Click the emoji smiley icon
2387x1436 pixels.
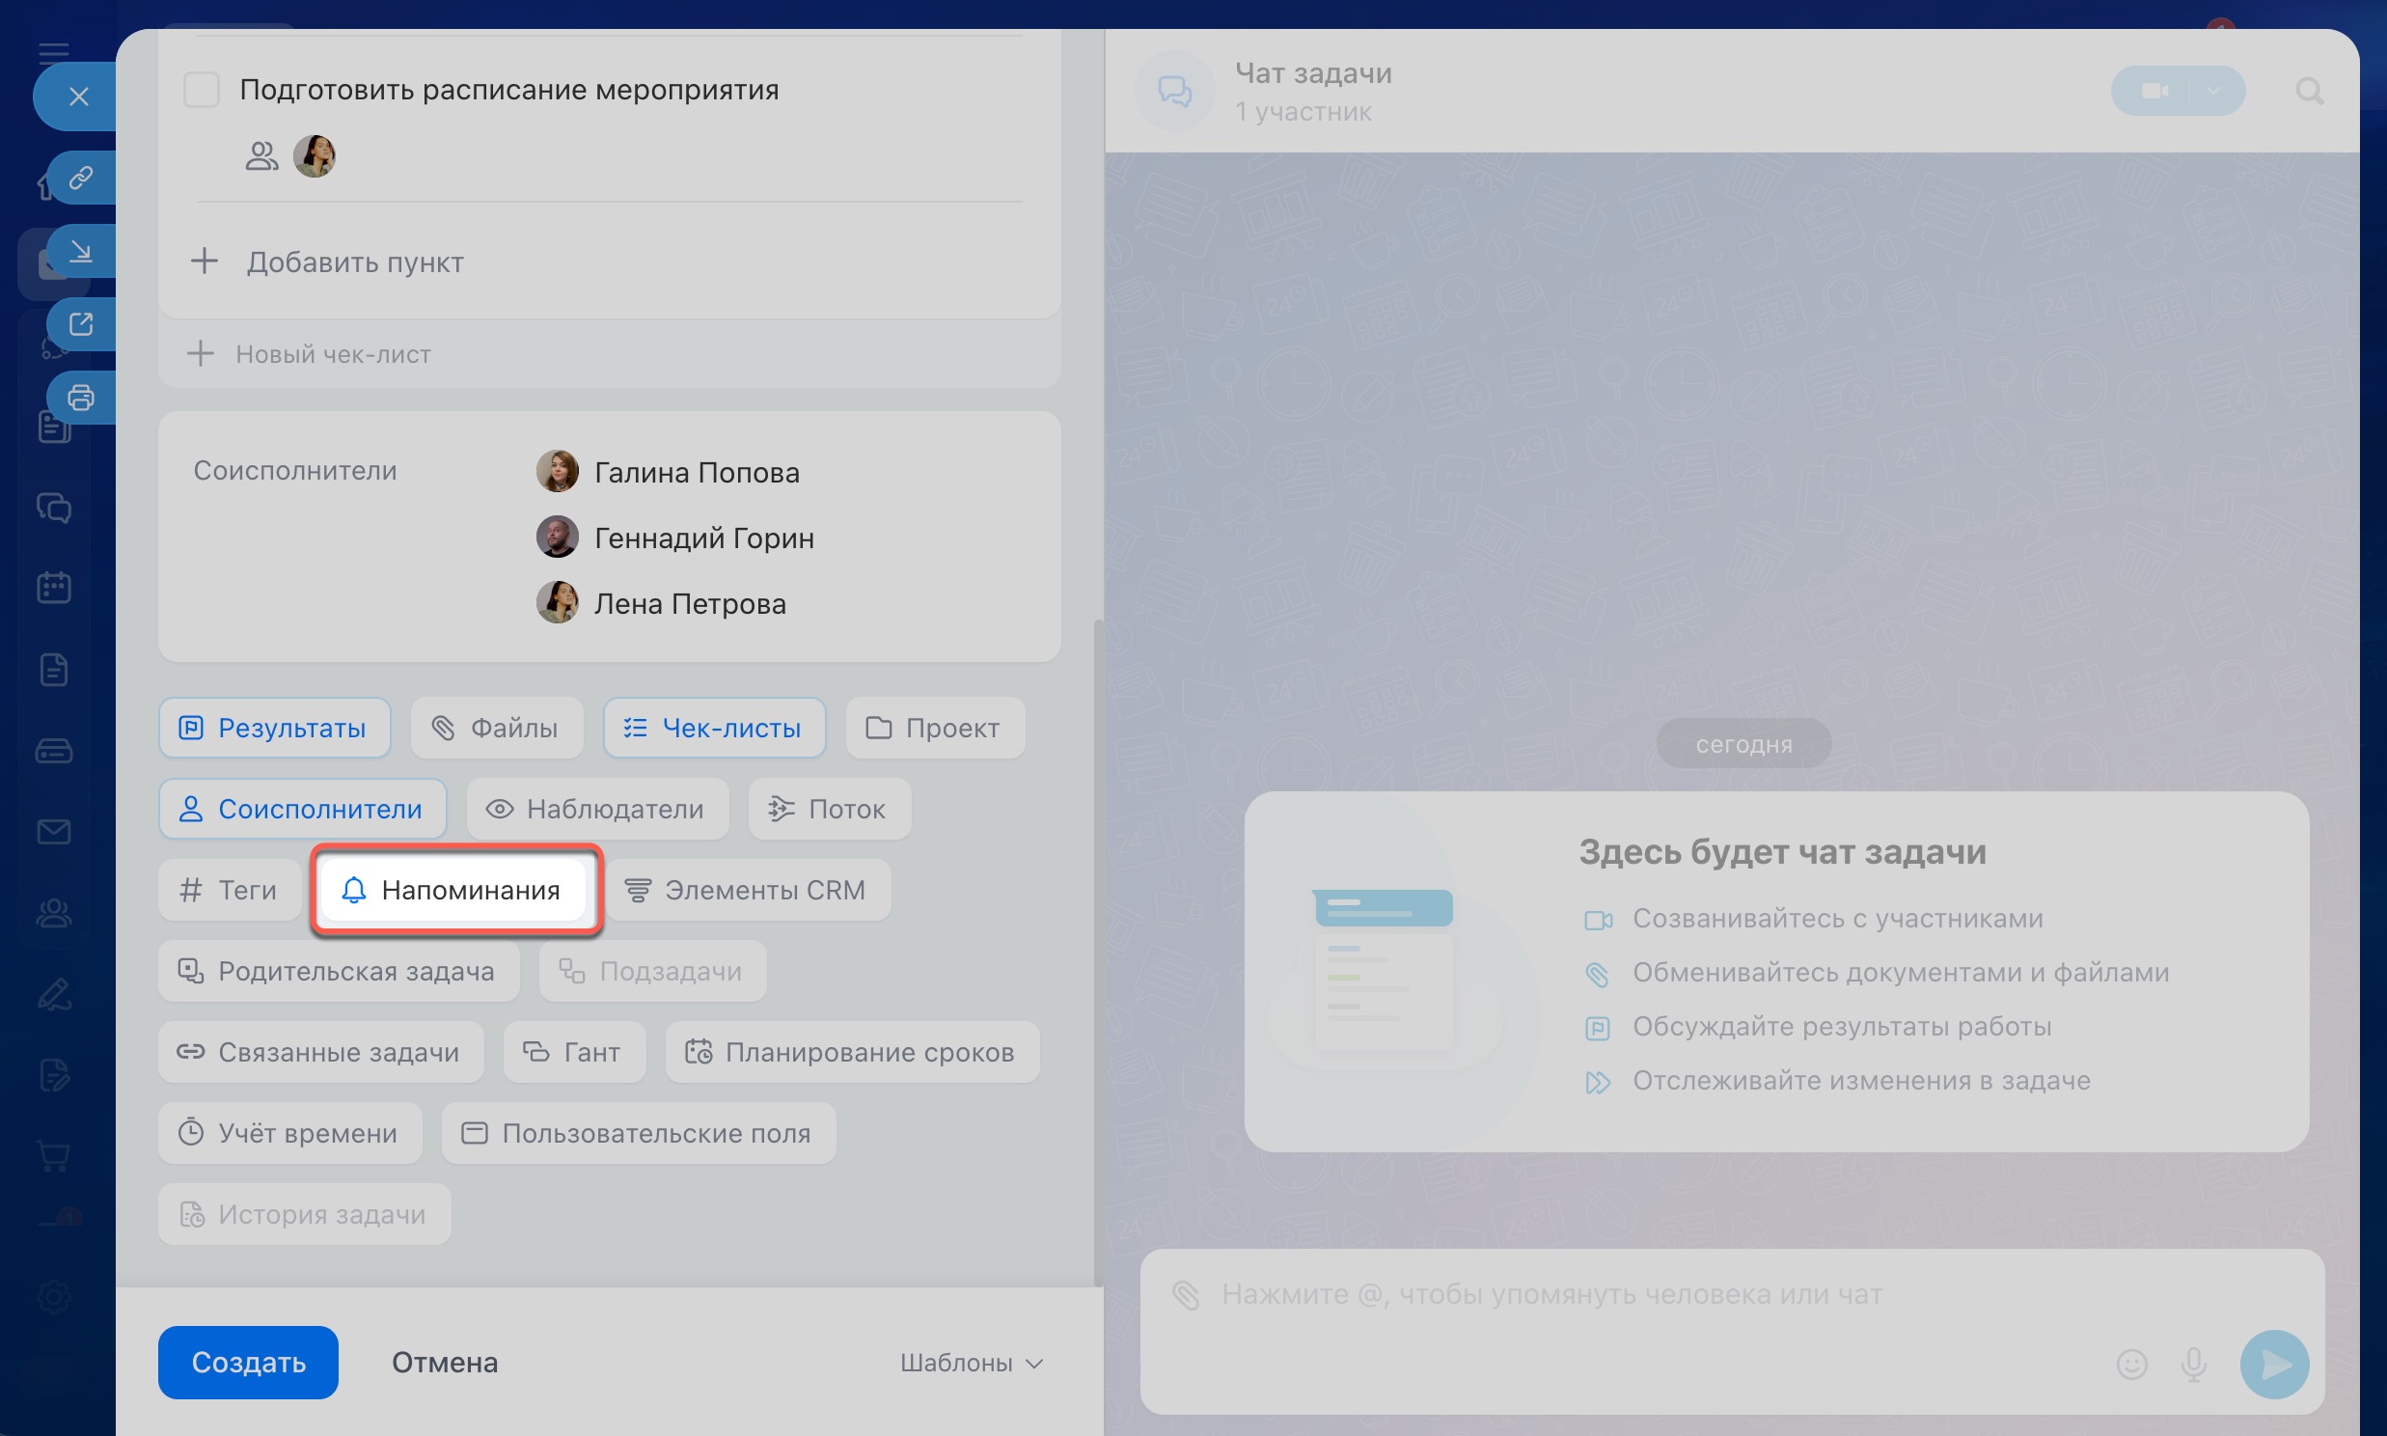click(2131, 1364)
